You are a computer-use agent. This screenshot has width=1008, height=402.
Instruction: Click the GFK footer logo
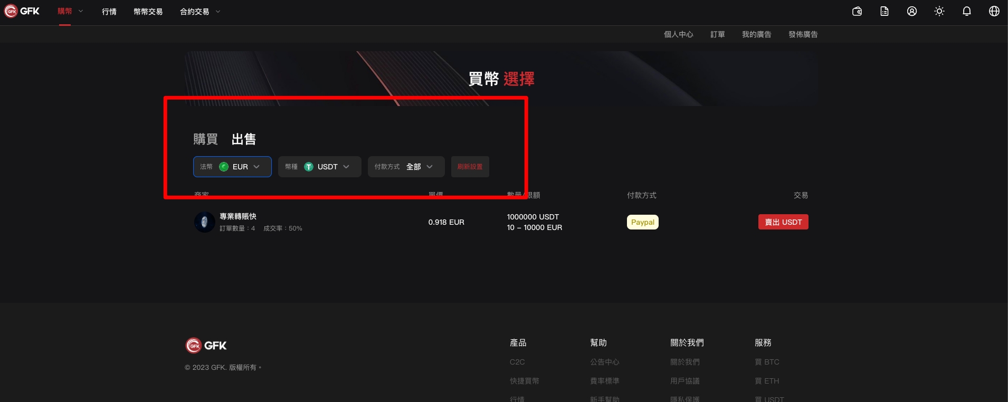click(206, 346)
